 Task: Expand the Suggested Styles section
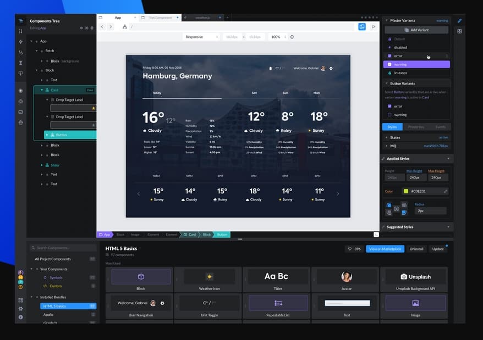tap(448, 227)
